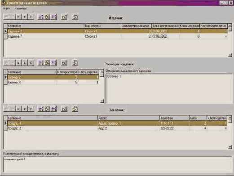Image resolution: width=234 pixels, height=176 pixels.
Task: Go to next record in Изделия navigator
Action: pyautogui.click(x=19, y=17)
